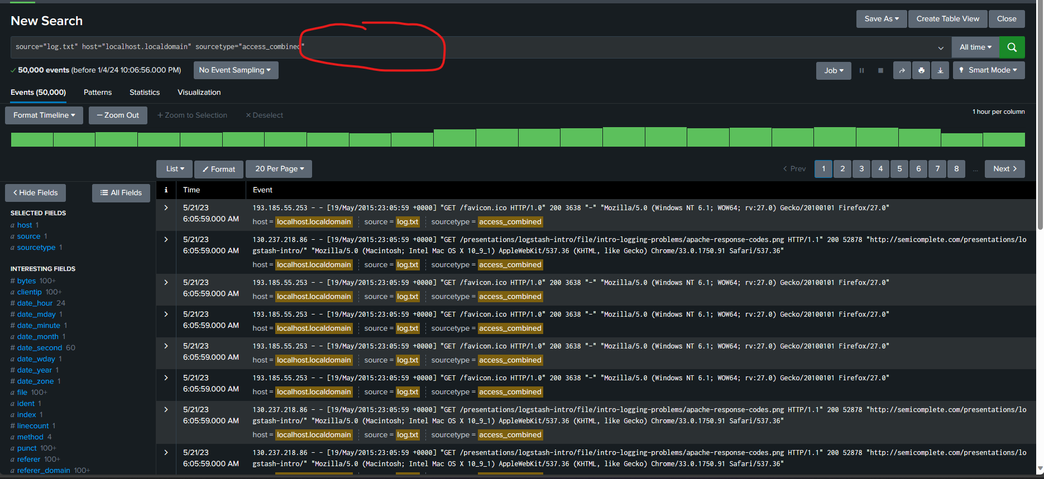Go to results page 5
Viewport: 1044px width, 479px height.
pyautogui.click(x=899, y=169)
